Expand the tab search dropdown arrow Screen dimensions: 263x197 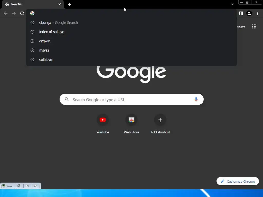232,4
